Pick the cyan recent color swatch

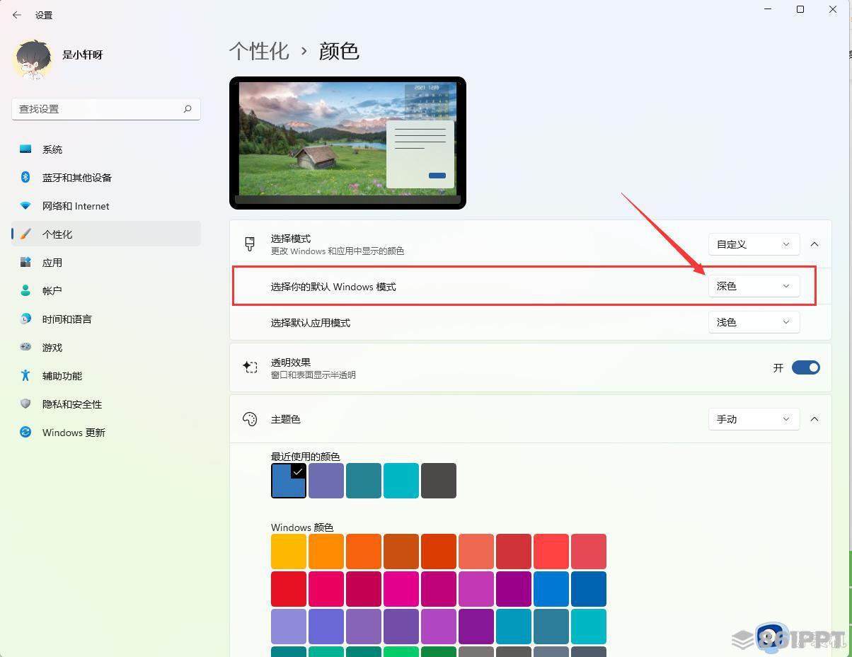[x=401, y=481]
